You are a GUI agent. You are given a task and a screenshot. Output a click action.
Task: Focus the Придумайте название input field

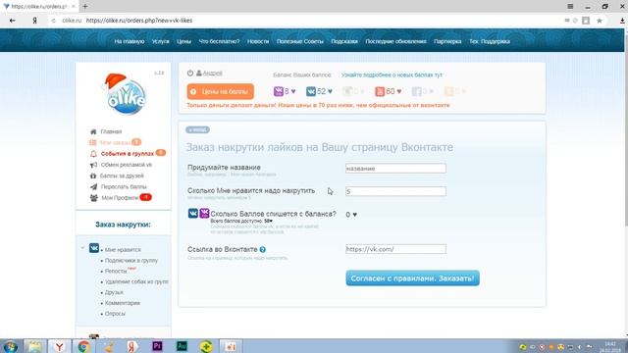pyautogui.click(x=395, y=169)
